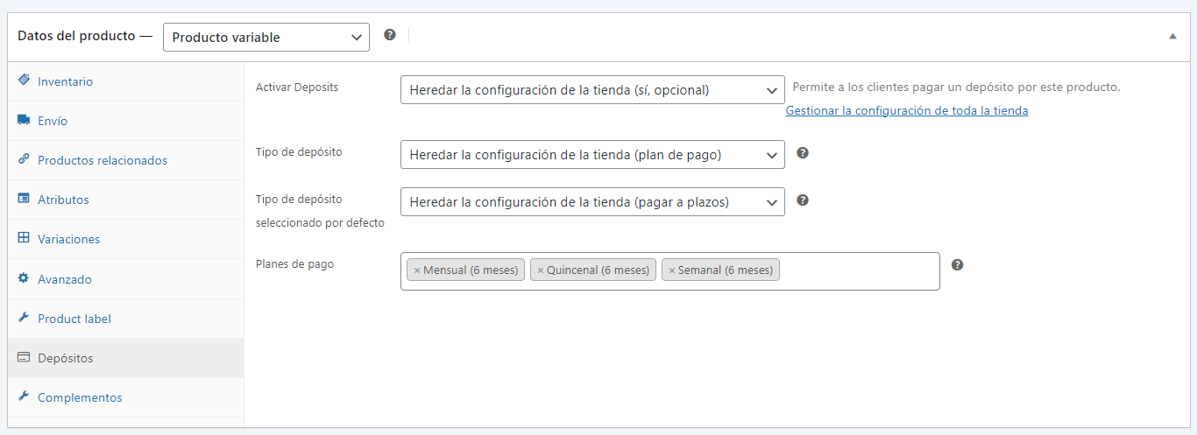Expand the Tipo de depósito dropdown

point(592,155)
